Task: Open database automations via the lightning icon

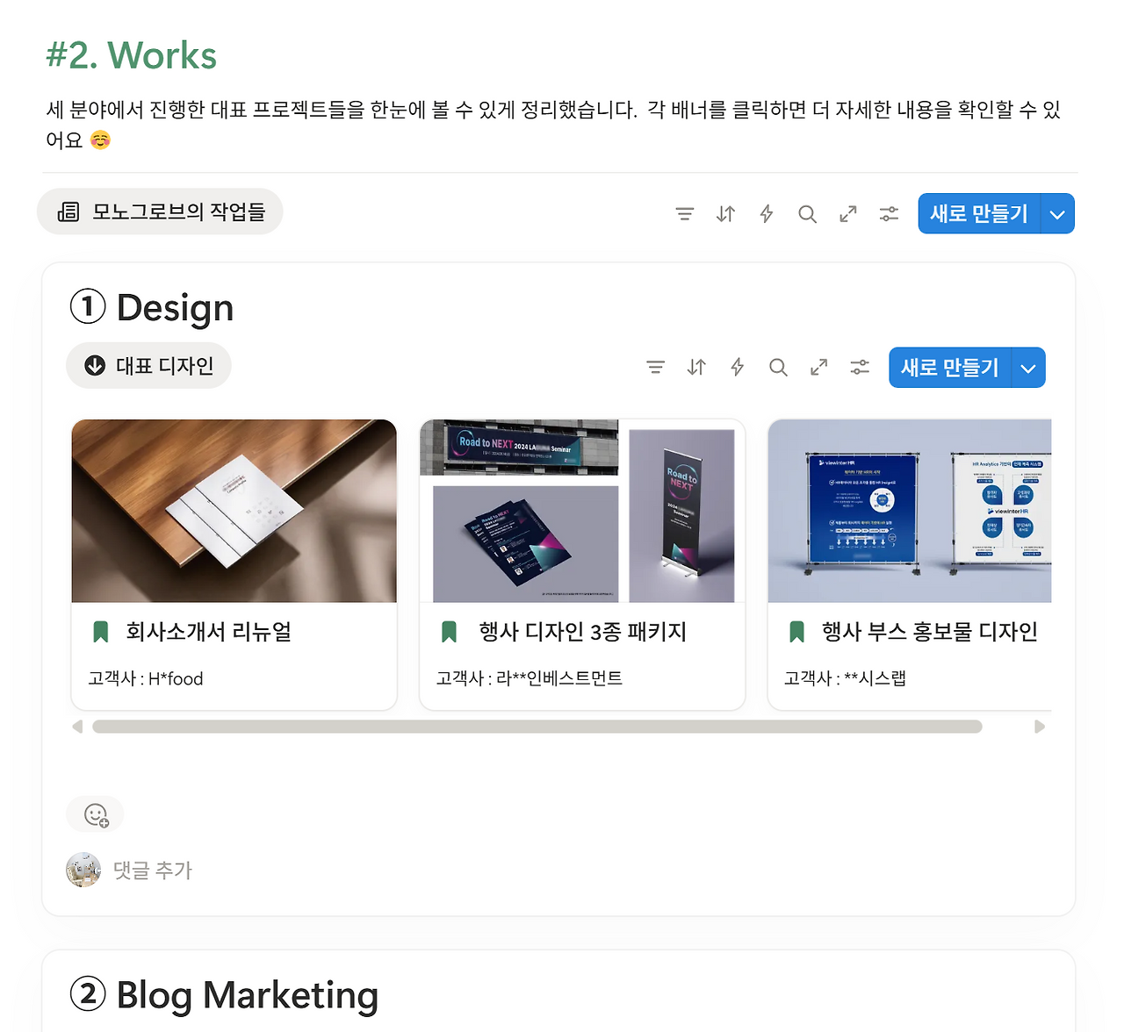Action: pyautogui.click(x=766, y=213)
